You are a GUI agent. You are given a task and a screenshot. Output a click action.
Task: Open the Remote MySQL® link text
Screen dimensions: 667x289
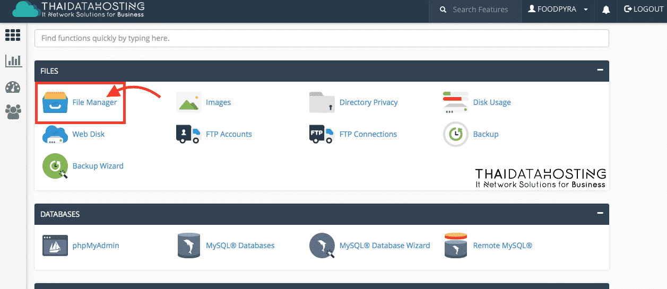point(503,246)
